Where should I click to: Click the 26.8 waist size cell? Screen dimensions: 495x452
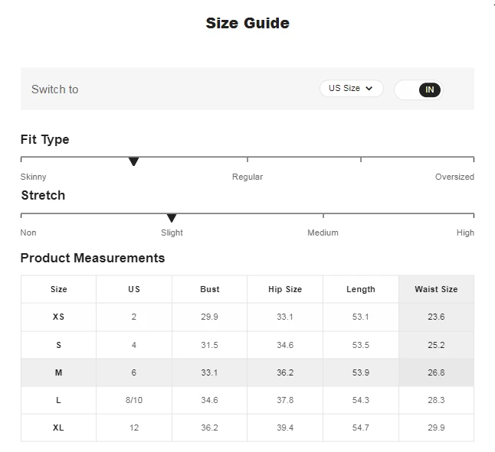pos(436,372)
